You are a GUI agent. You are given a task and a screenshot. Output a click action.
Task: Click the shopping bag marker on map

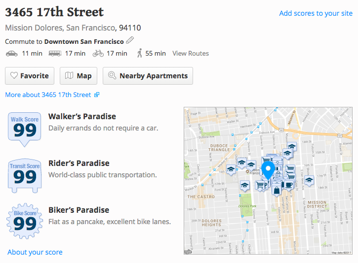(277, 191)
